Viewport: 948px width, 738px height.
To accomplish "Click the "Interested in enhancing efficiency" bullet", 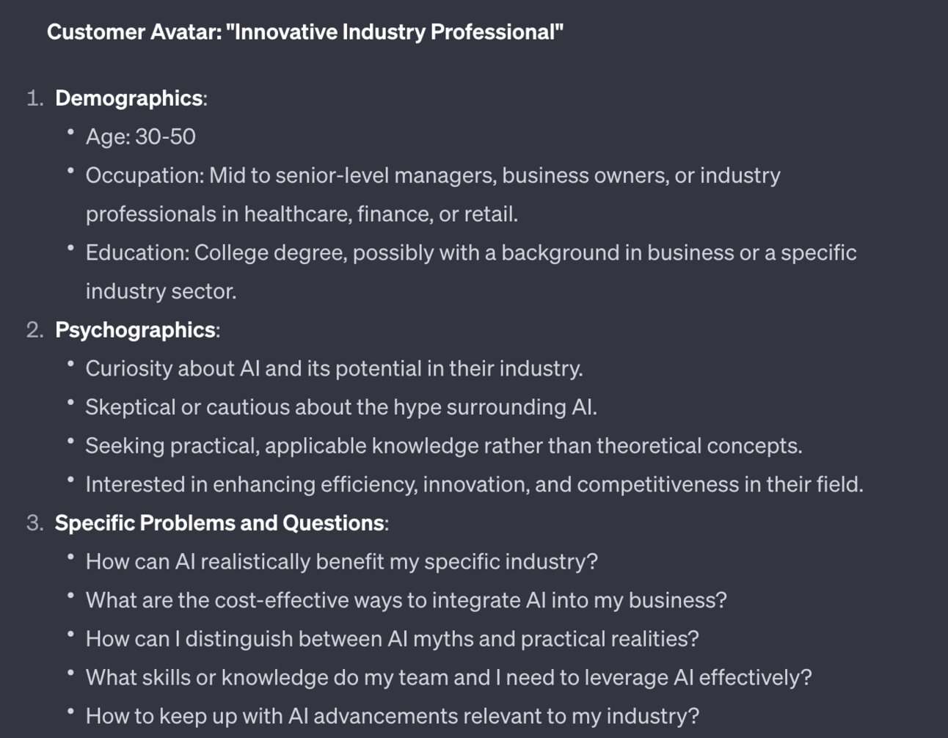I will 474,485.
